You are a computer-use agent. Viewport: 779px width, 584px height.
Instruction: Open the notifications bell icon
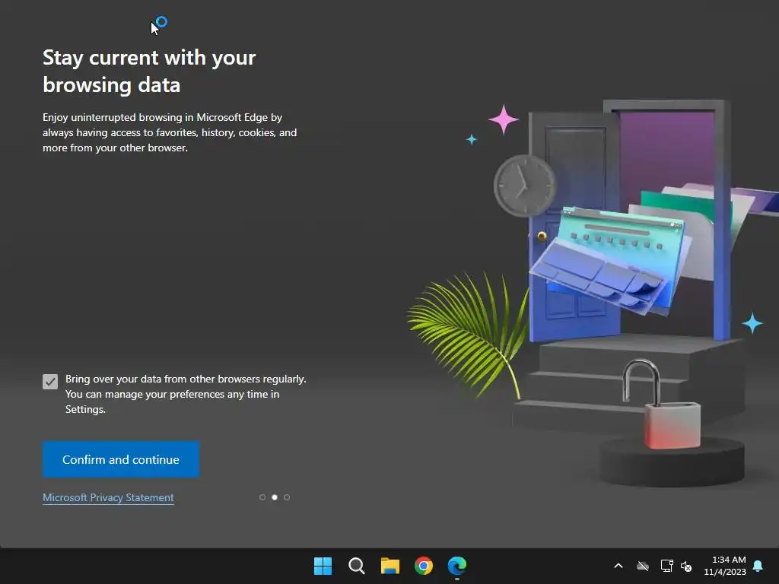pos(758,566)
